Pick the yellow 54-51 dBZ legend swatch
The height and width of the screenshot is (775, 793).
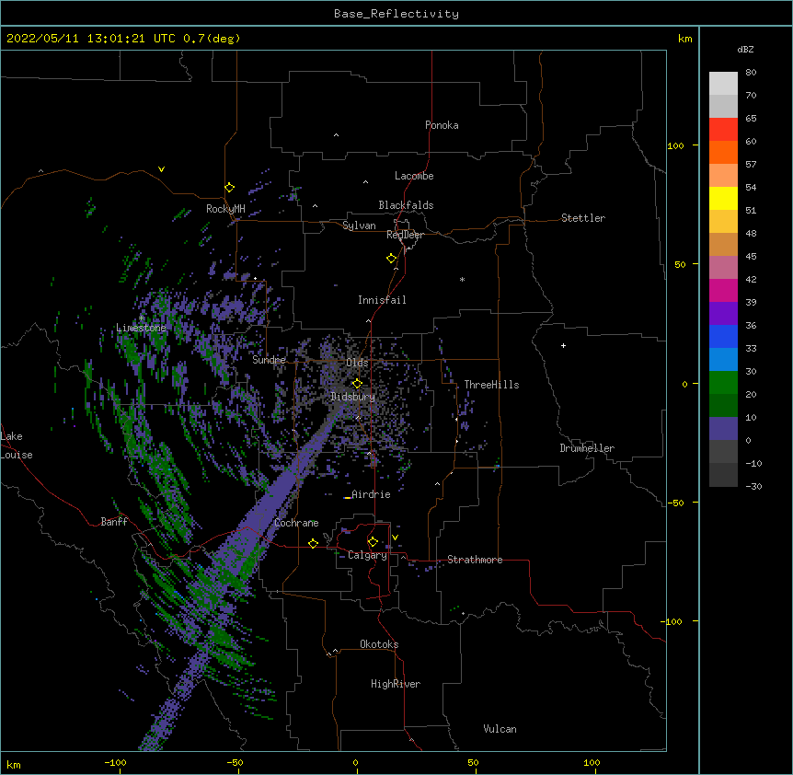click(723, 198)
